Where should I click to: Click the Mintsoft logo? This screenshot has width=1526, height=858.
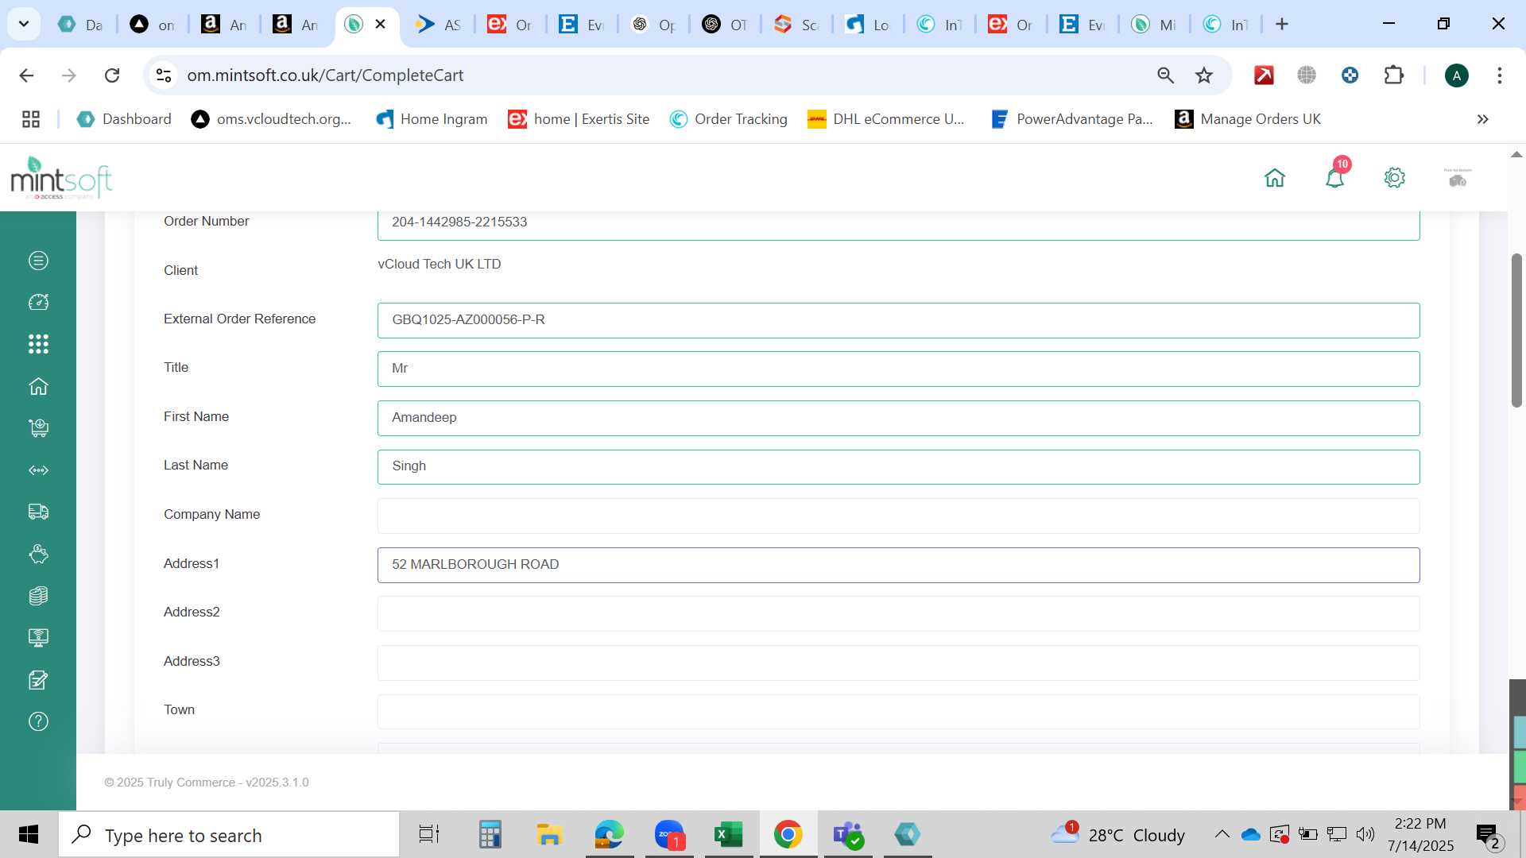tap(61, 178)
